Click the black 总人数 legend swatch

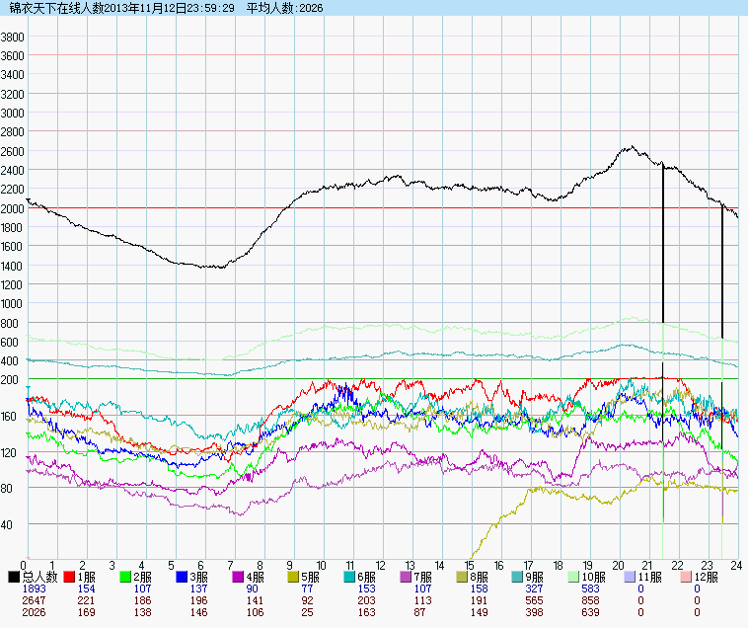tap(14, 577)
